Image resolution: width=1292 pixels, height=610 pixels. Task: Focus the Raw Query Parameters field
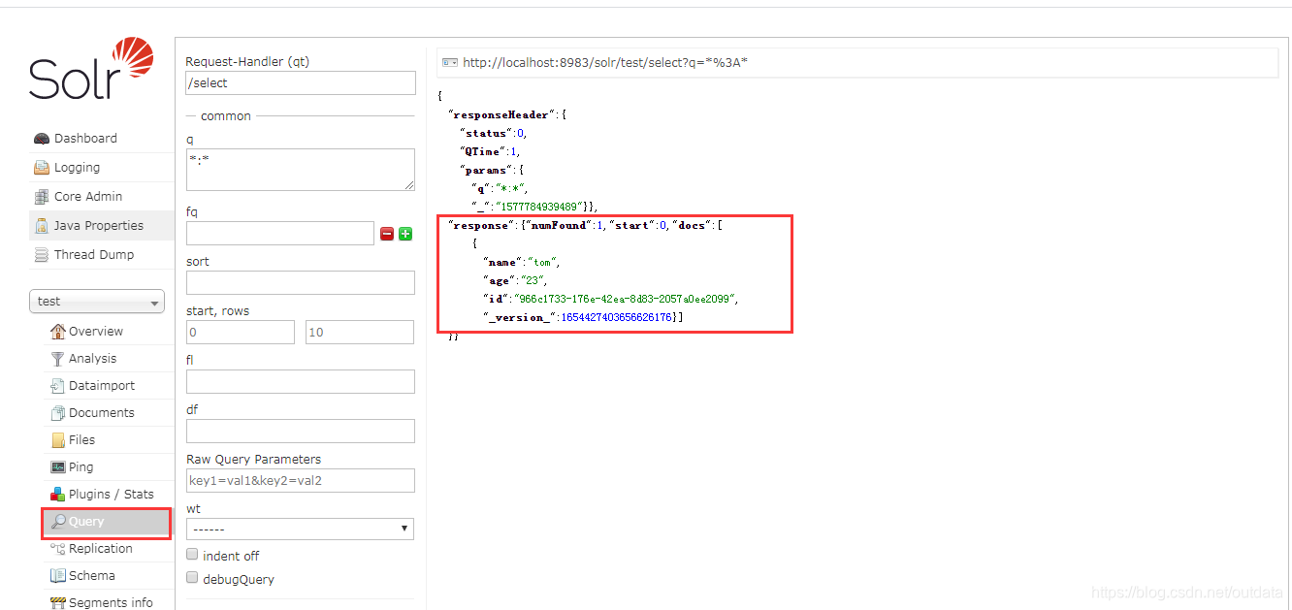(301, 480)
